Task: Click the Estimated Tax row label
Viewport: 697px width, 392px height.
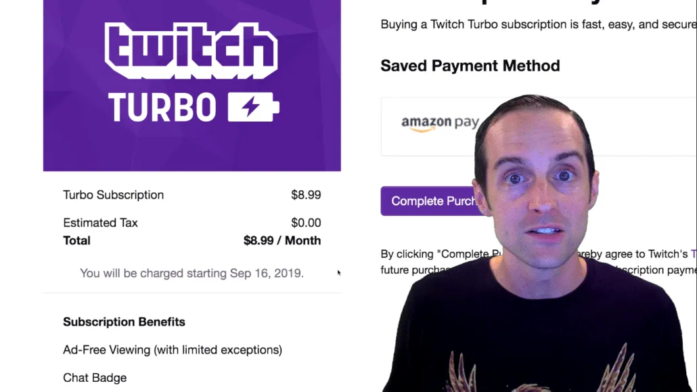Action: [100, 223]
